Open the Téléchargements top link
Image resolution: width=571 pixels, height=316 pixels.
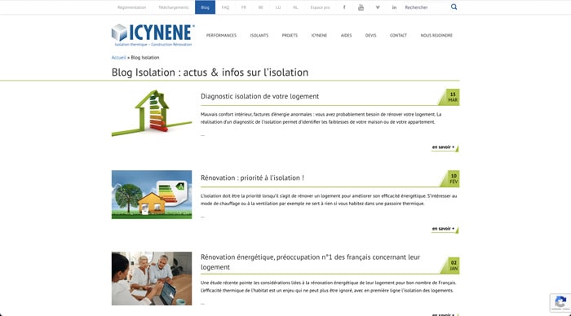[x=173, y=7]
